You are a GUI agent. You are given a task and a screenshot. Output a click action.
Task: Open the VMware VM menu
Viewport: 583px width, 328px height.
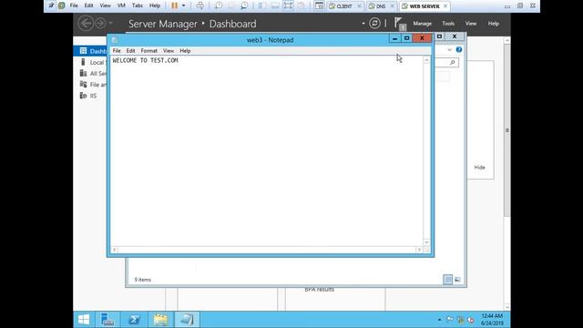pyautogui.click(x=121, y=5)
